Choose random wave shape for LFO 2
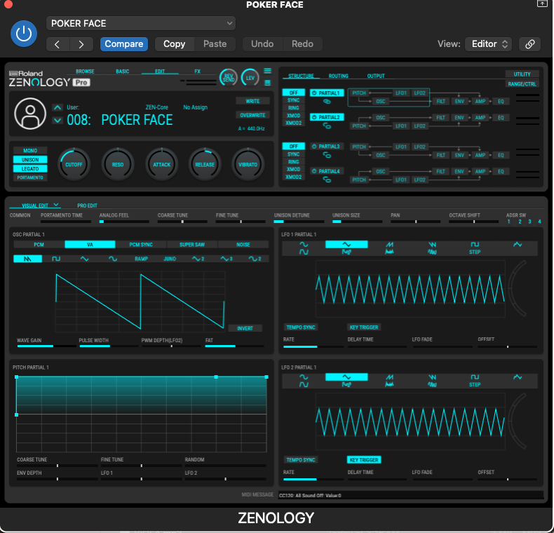Viewport: 554px width, 533px height. [518, 377]
